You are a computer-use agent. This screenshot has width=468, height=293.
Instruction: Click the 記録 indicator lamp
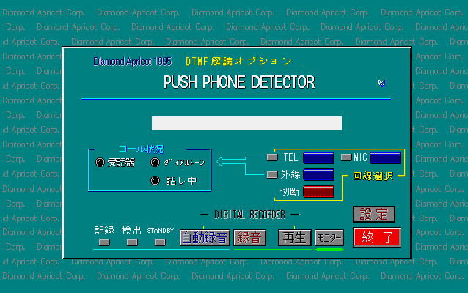pos(104,242)
